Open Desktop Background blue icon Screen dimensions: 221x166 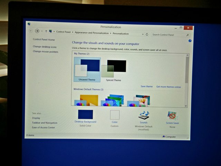[85, 114]
